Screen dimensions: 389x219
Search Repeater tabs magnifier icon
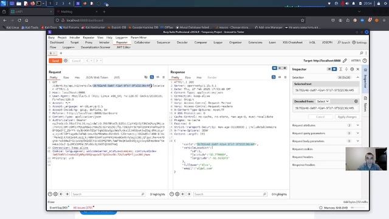(x=361, y=53)
